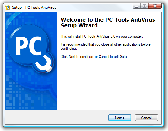Click the white letter P in the logo

[x=21, y=46]
